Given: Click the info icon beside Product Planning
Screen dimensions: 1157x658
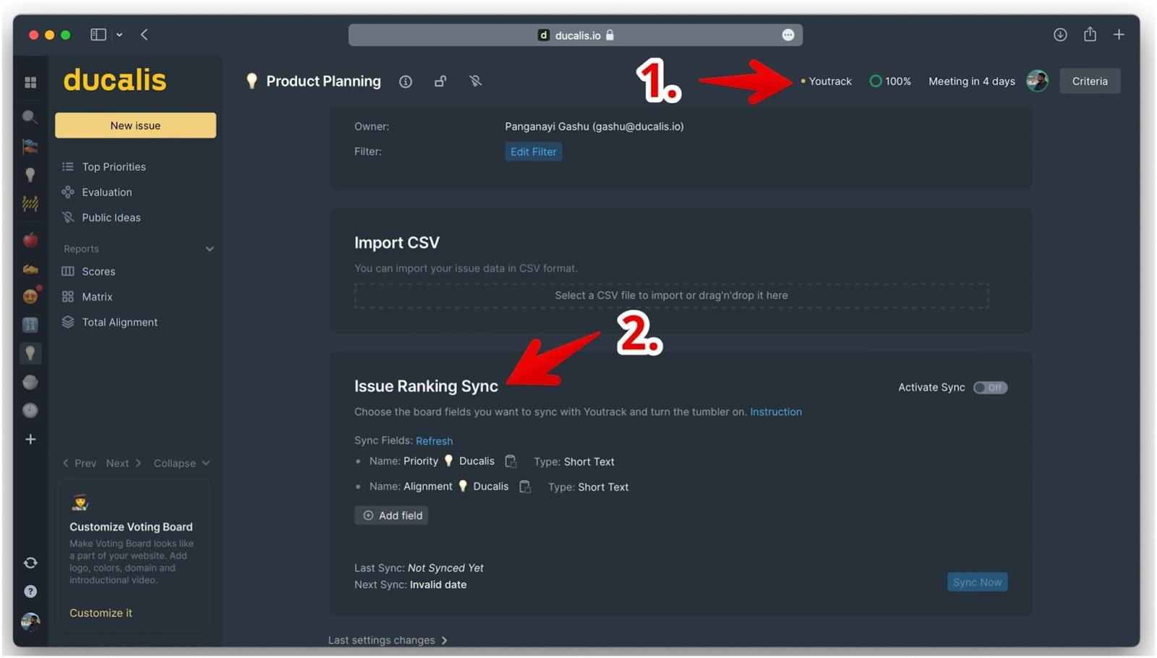Looking at the screenshot, I should (x=406, y=82).
